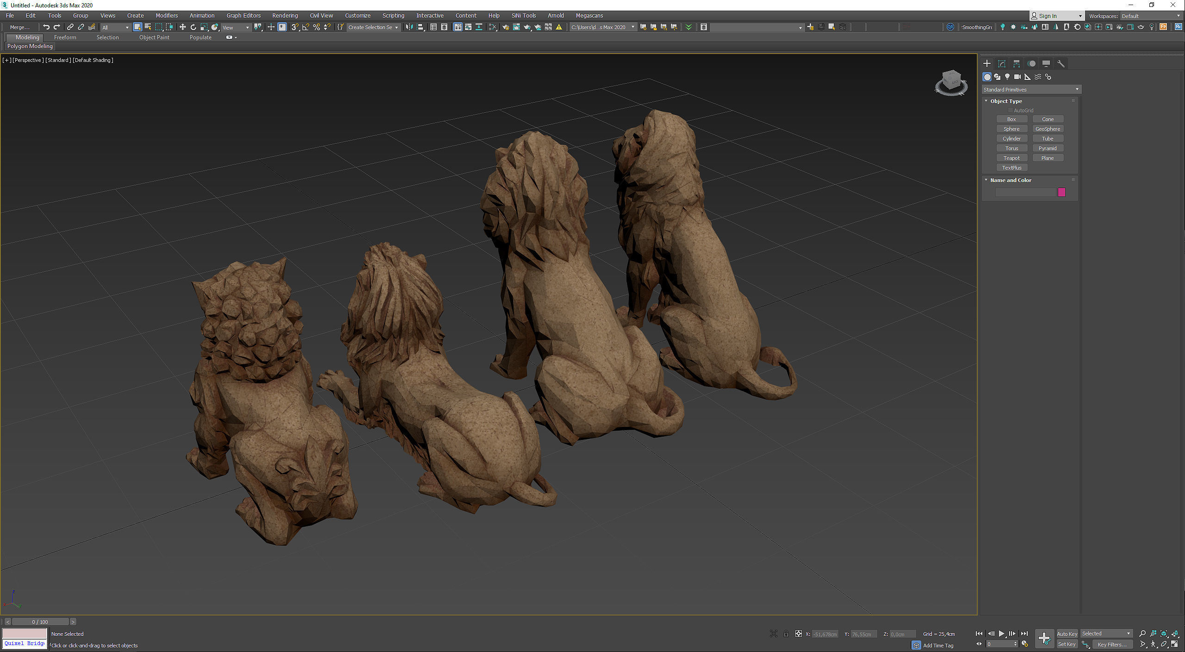The image size is (1185, 652).
Task: Click the Set Key button
Action: click(x=1067, y=644)
